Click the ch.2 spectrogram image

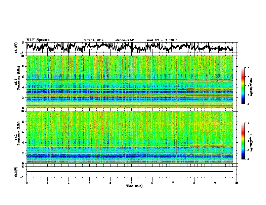tap(130, 137)
